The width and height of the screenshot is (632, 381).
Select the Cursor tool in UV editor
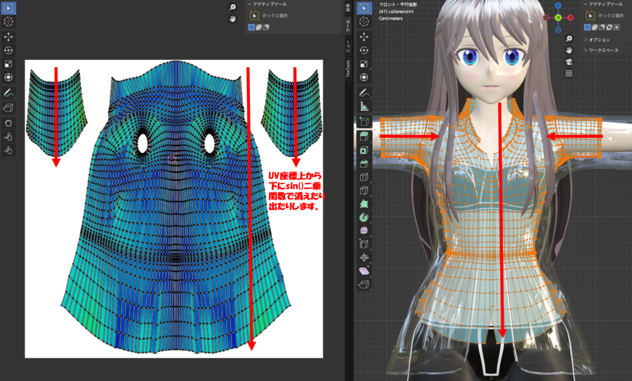coord(9,22)
